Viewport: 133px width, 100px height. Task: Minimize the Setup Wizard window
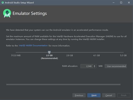(114, 3)
